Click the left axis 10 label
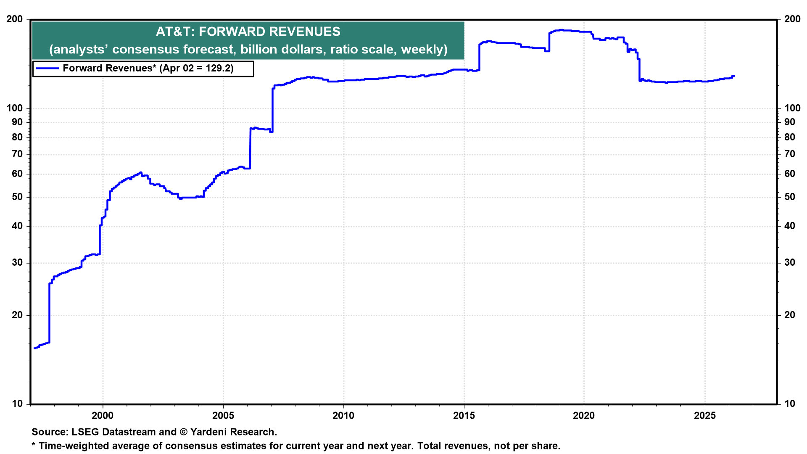 point(17,404)
